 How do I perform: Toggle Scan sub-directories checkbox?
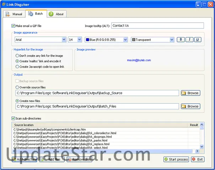coord(13,118)
